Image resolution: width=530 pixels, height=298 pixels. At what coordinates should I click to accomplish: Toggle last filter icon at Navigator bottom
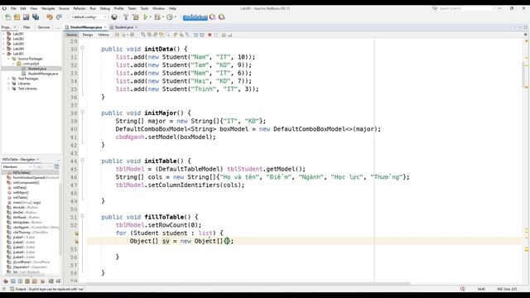click(x=58, y=281)
